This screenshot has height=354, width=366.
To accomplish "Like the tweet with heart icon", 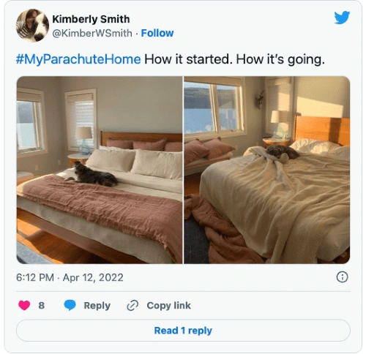I will coord(24,305).
